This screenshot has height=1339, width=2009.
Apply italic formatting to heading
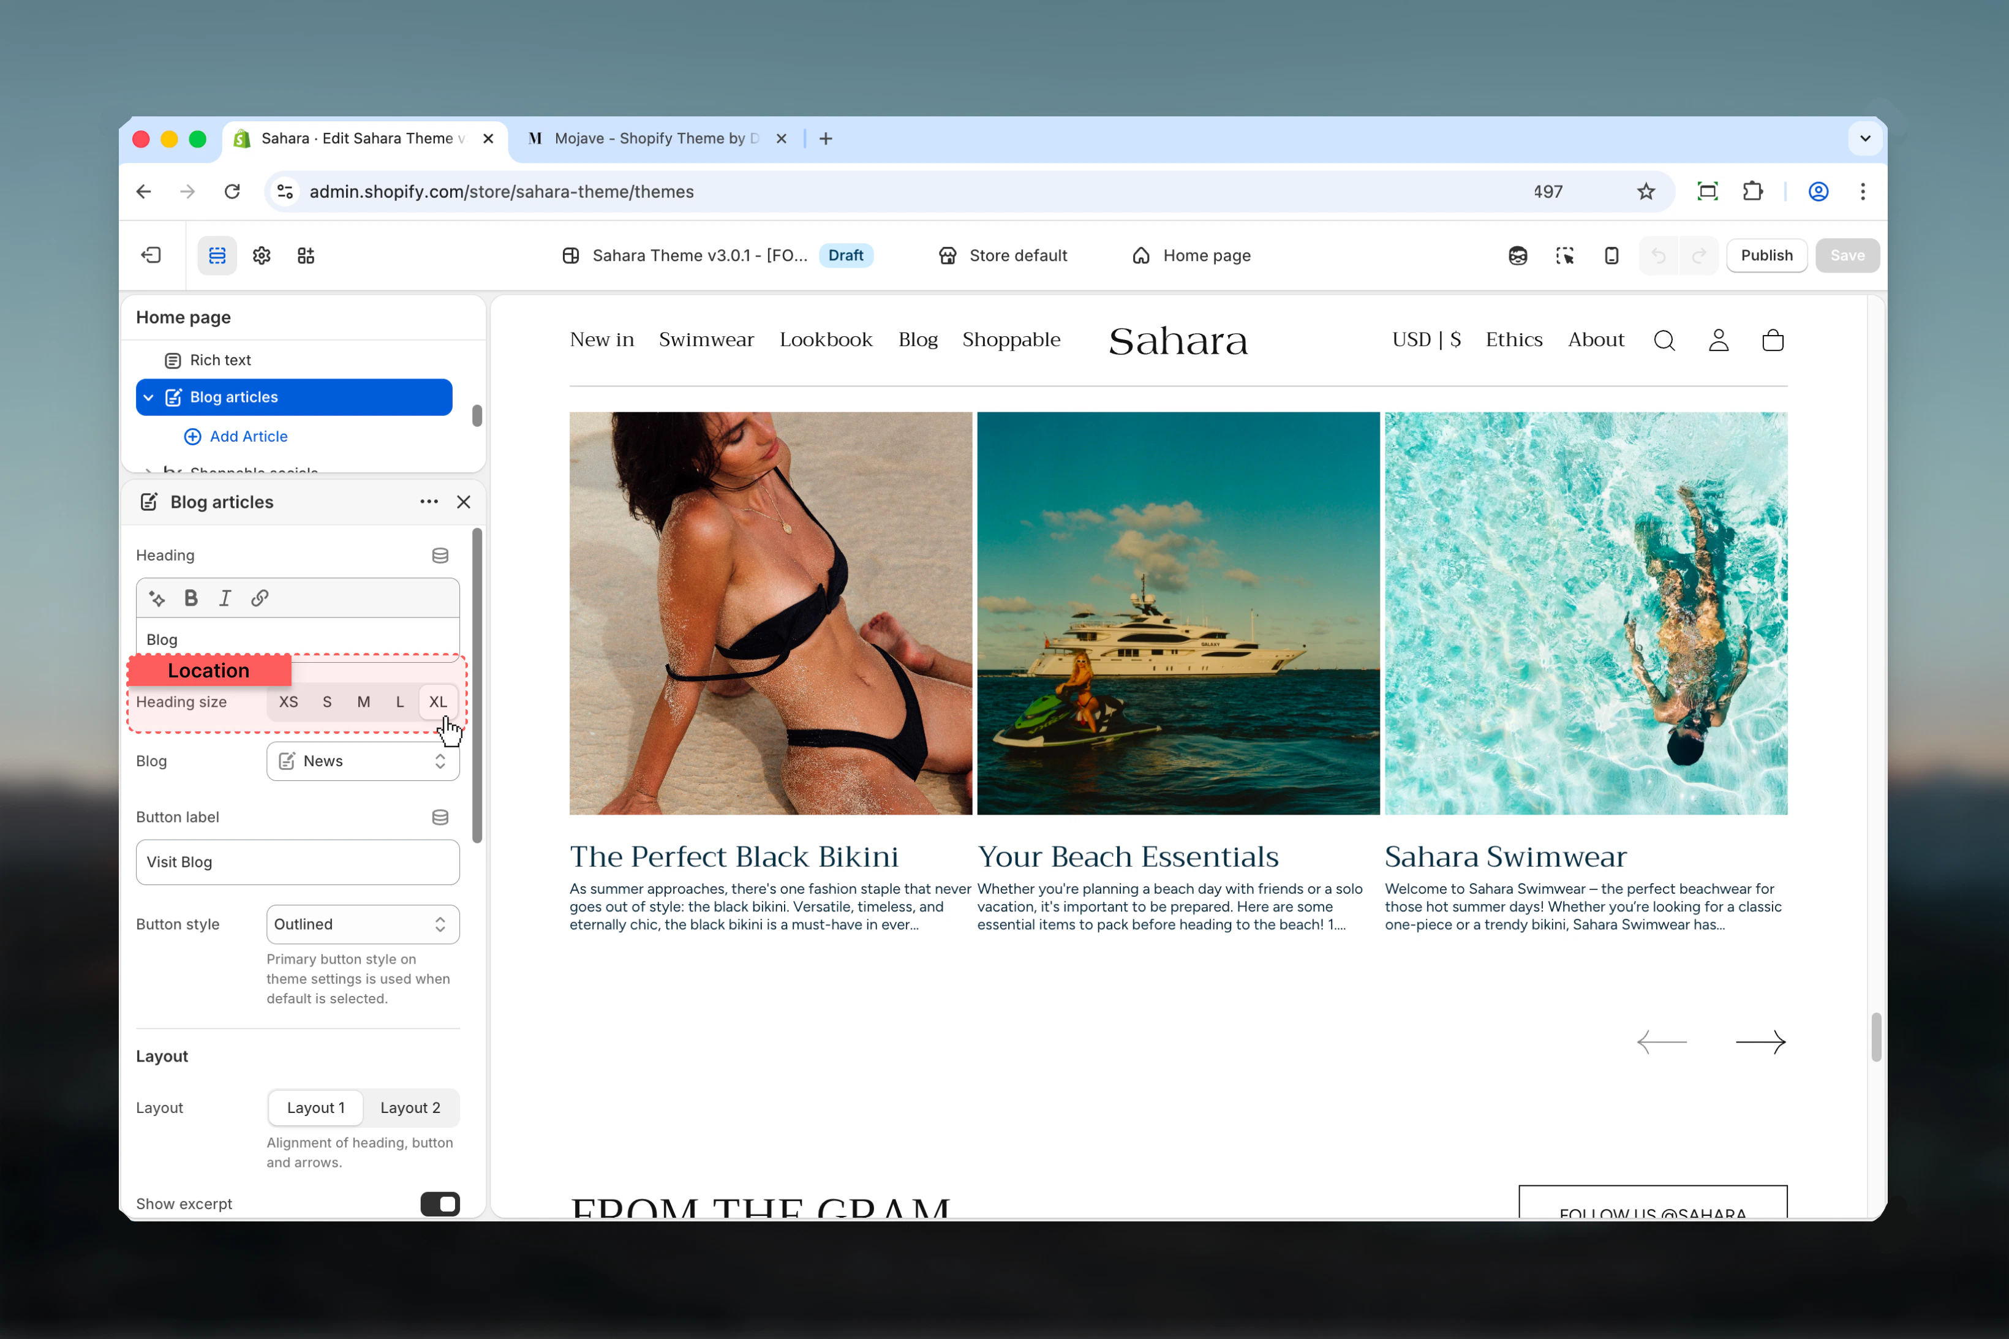click(225, 598)
